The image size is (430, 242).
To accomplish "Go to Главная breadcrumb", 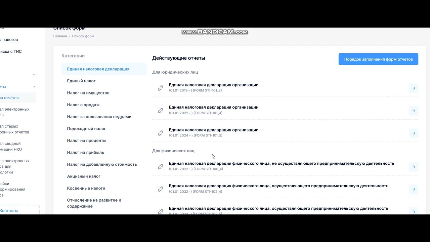I will [60, 36].
